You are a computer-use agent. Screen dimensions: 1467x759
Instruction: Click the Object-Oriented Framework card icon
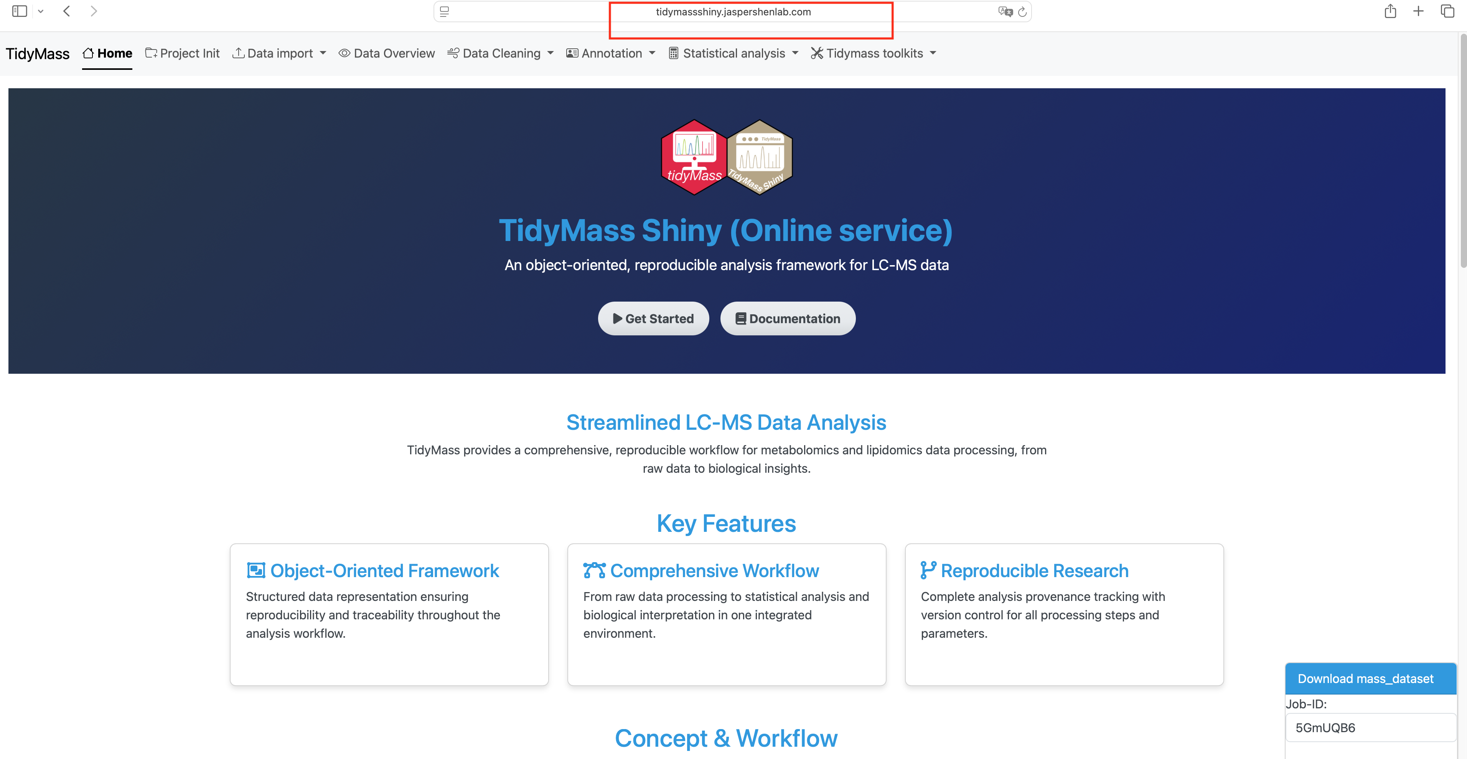[256, 570]
